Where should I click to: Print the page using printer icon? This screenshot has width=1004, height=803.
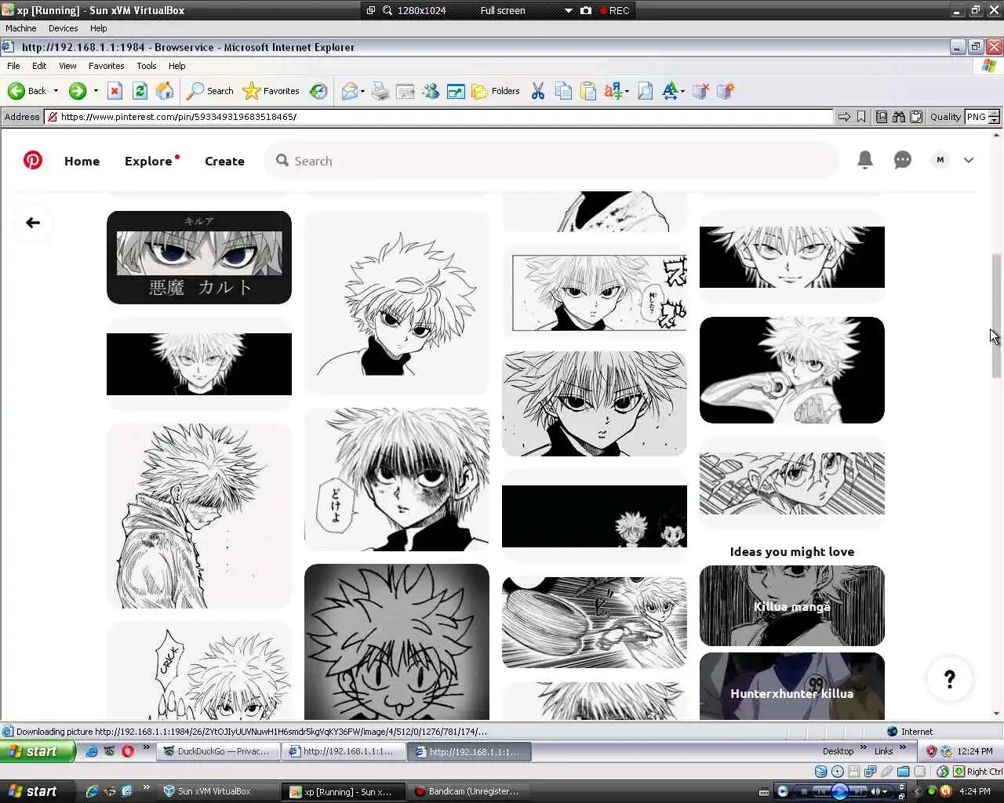(380, 91)
